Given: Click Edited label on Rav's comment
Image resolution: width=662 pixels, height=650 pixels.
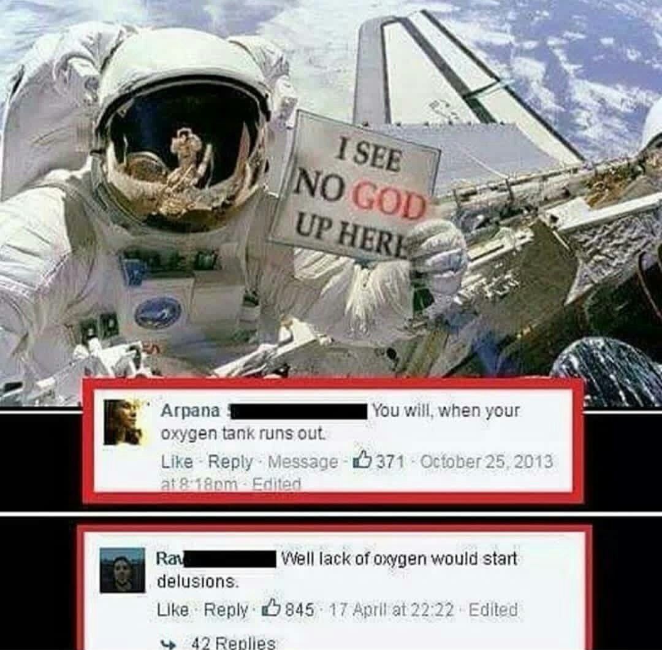Looking at the screenshot, I should point(493,610).
